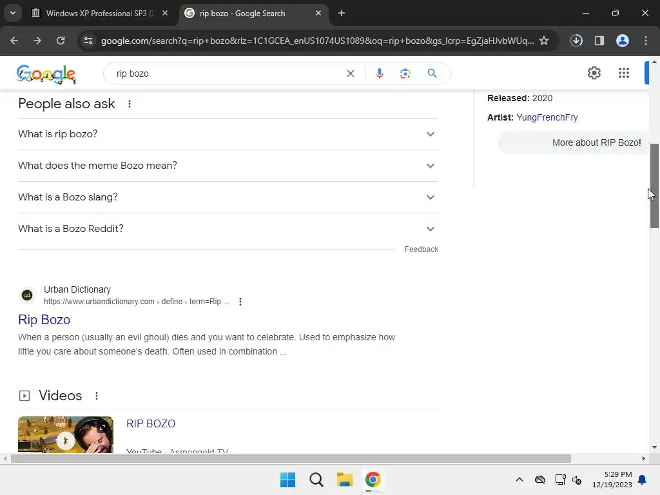Select the Released: 2020 text

[x=520, y=98]
